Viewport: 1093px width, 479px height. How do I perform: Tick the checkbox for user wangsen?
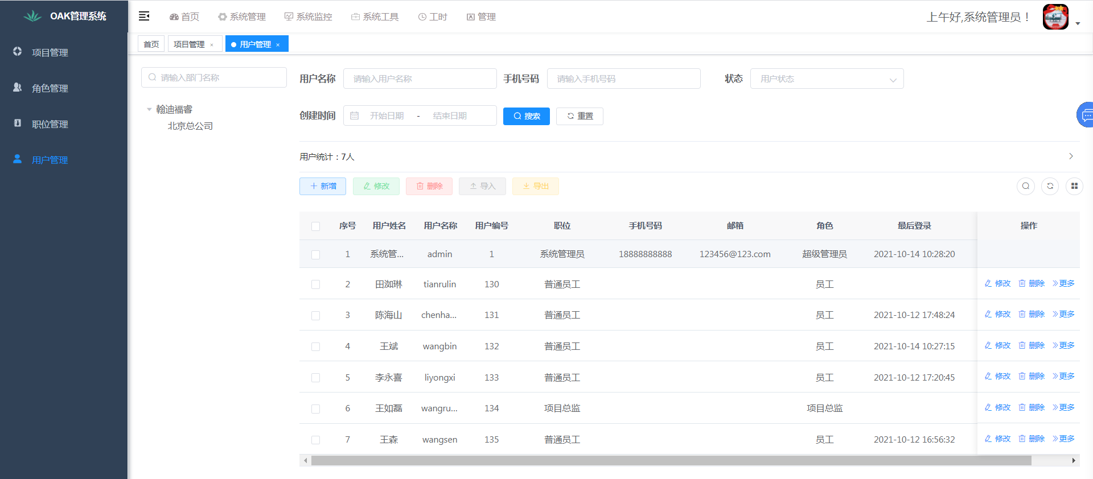pos(315,440)
